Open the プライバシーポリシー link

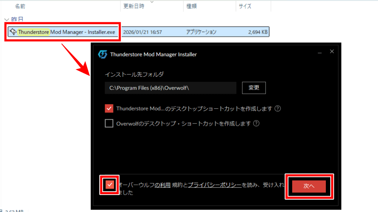tap(214, 185)
